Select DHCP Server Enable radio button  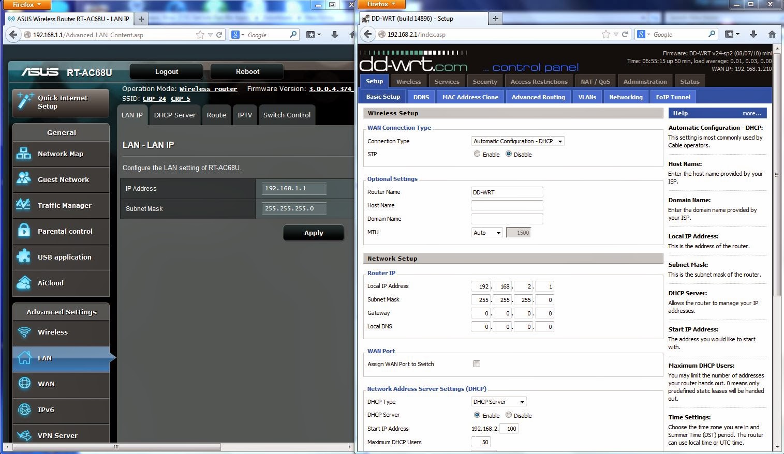click(x=477, y=415)
